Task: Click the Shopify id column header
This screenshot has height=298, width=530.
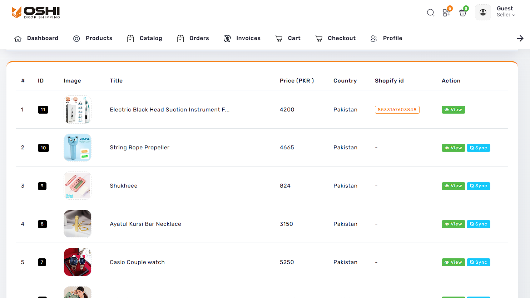Action: [389, 81]
